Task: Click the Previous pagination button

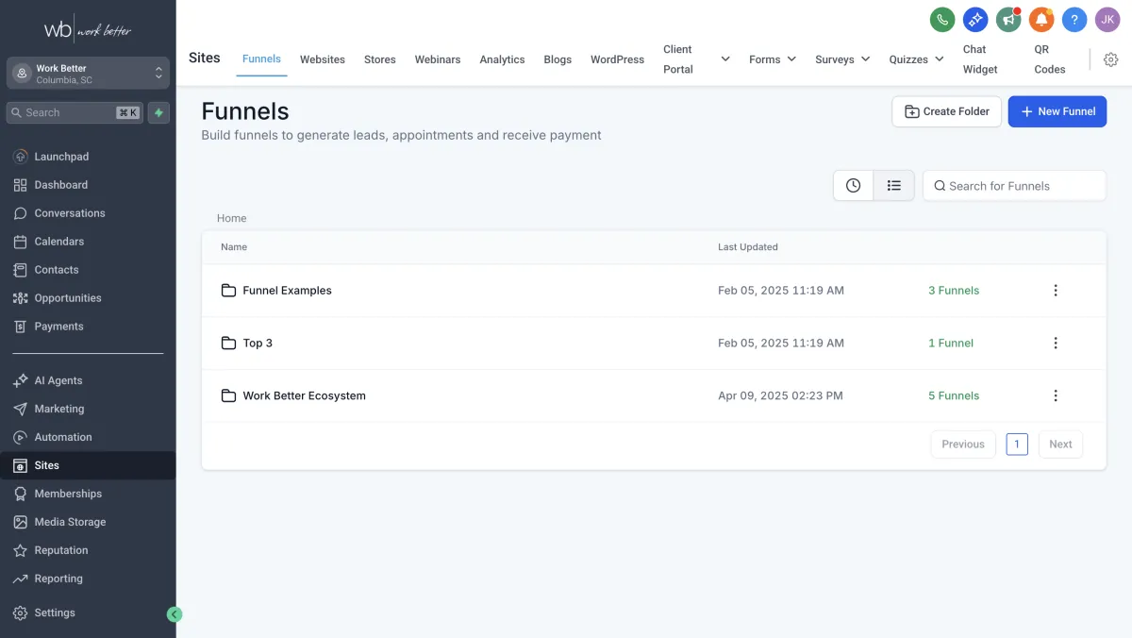Action: [963, 445]
